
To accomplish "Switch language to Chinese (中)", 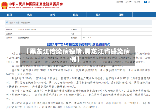I will pyautogui.click(x=145, y=2).
